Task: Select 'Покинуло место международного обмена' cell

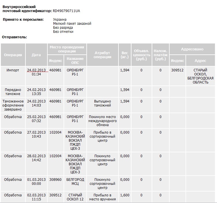Action: tap(103, 121)
